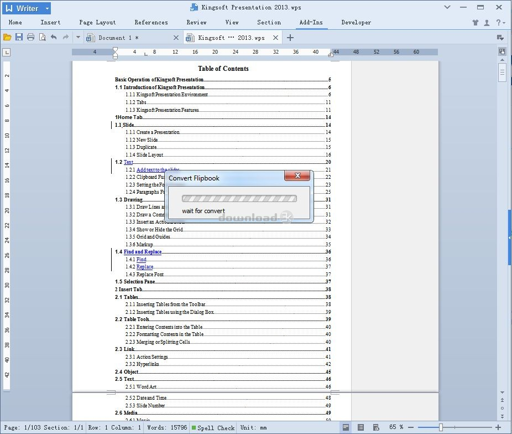Click the '2 Insert Tab' contents entry

(223, 290)
